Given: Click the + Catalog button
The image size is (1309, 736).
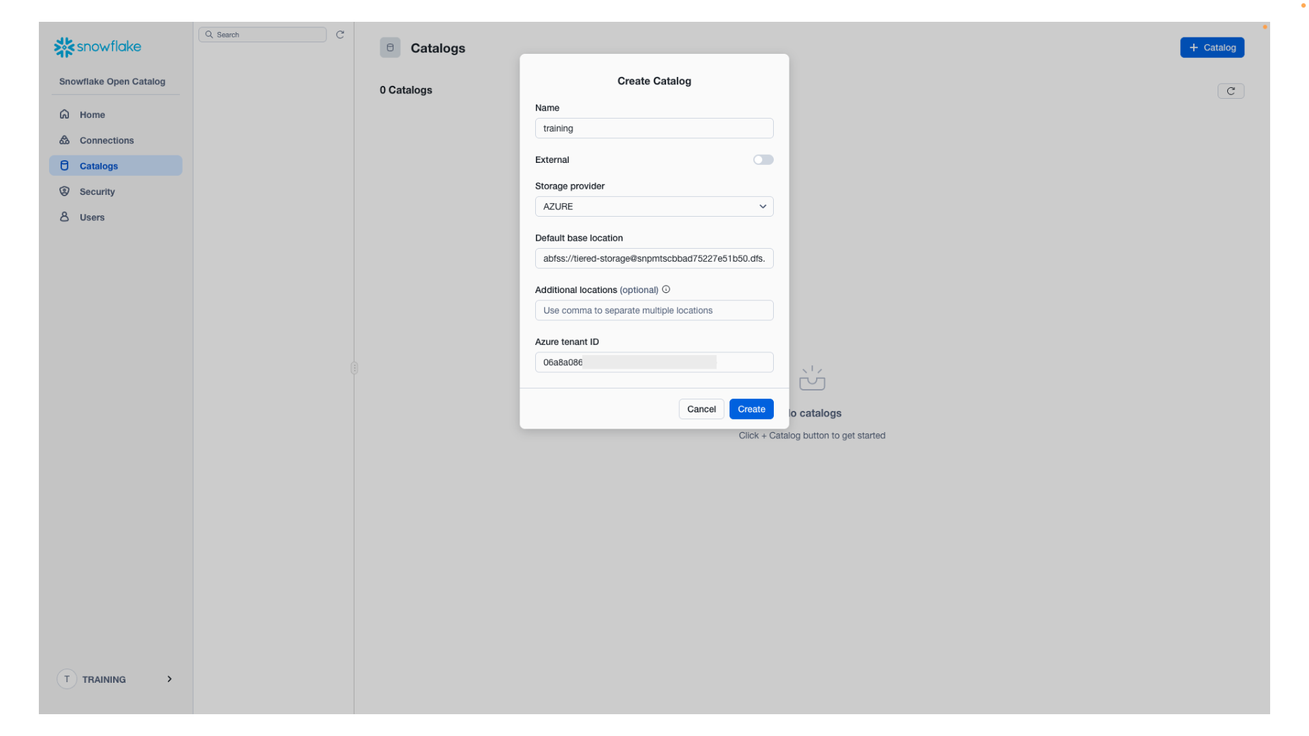Looking at the screenshot, I should pos(1212,47).
